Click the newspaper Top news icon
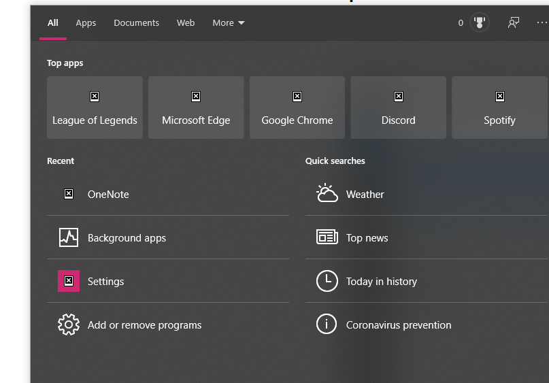Image resolution: width=549 pixels, height=383 pixels. (x=327, y=237)
